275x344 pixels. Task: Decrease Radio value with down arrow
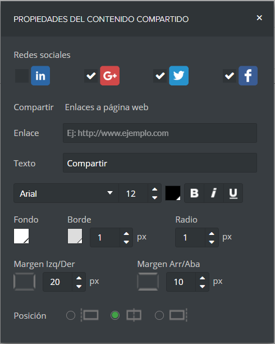[212, 242]
